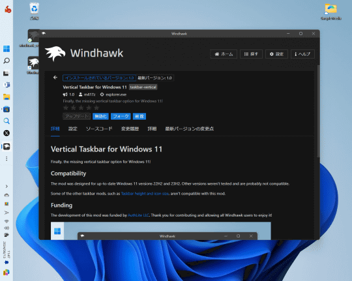Rate the mod three stars

tap(81, 108)
